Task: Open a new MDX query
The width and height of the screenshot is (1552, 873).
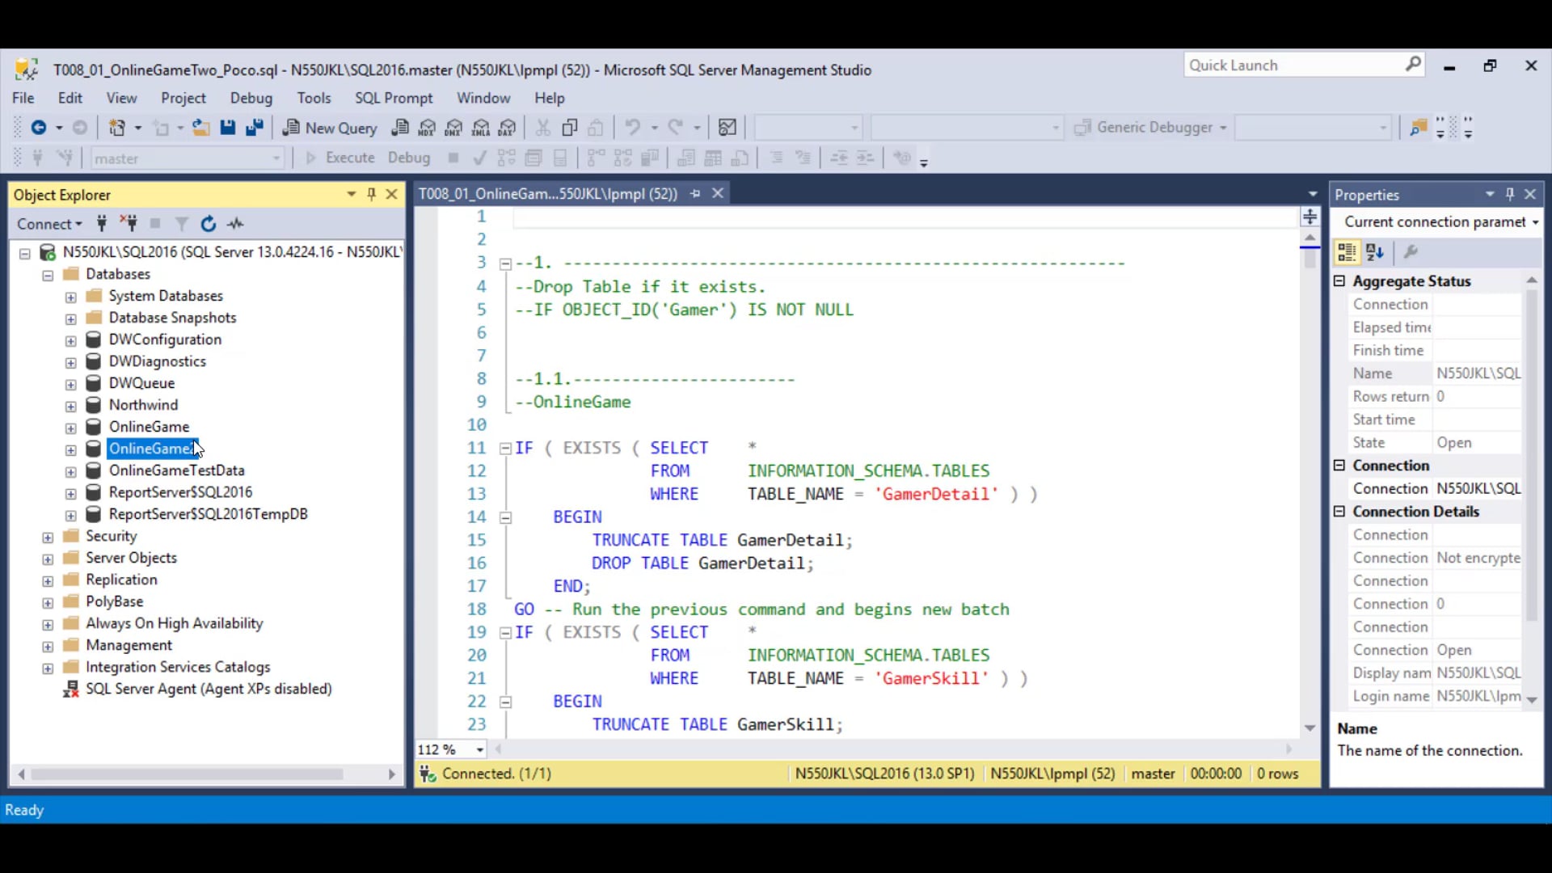Action: [427, 127]
